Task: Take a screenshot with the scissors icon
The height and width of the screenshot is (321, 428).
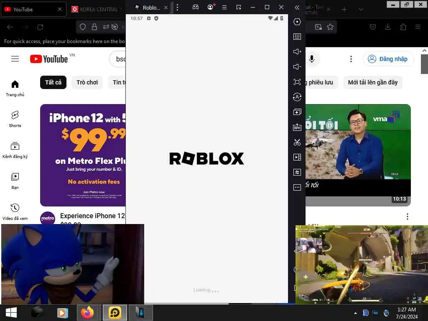Action: coord(297,142)
